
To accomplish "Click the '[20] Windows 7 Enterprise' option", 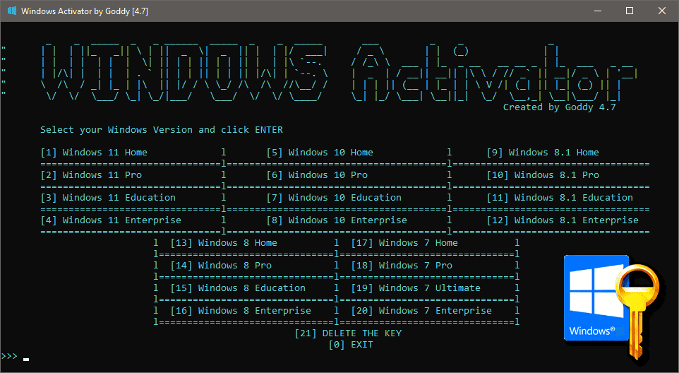I will tap(421, 310).
